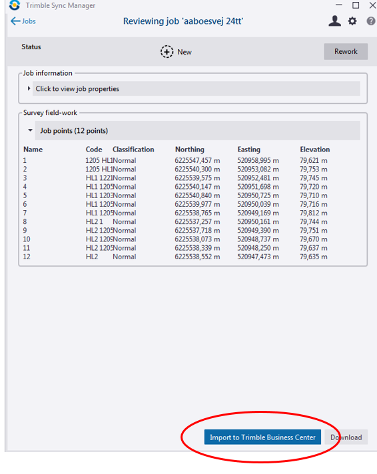This screenshot has width=377, height=474.
Task: Click the Classification column header
Action: pos(133,150)
